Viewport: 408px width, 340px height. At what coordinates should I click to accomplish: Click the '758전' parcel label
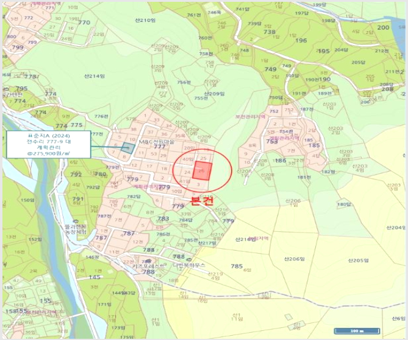pos(206,54)
